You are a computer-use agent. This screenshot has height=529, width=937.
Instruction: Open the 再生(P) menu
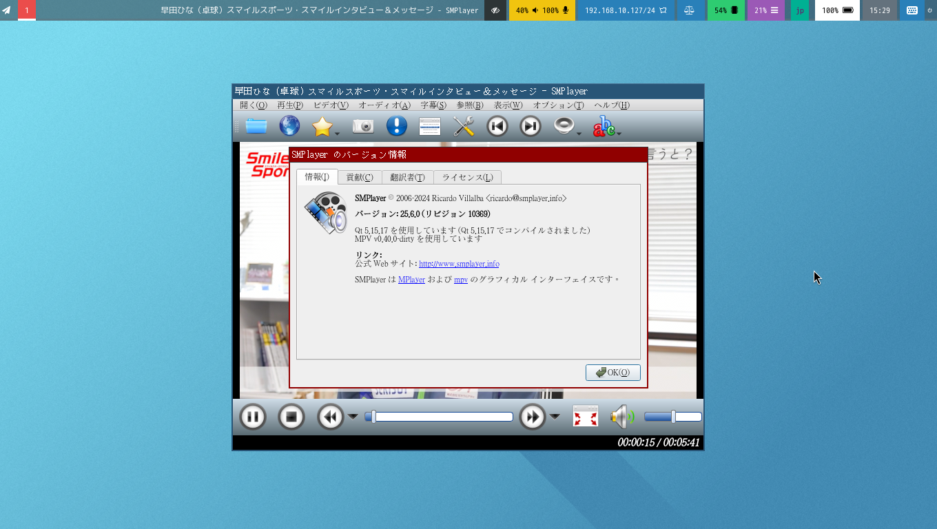pyautogui.click(x=290, y=105)
